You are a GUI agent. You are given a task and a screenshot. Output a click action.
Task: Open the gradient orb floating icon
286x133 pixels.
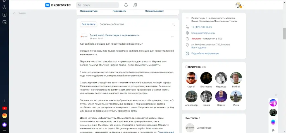tap(273, 122)
